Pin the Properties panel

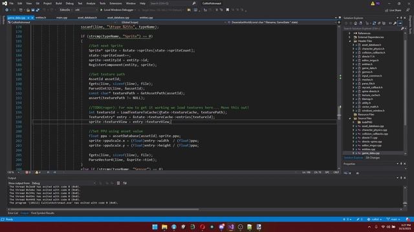[x=401, y=164]
